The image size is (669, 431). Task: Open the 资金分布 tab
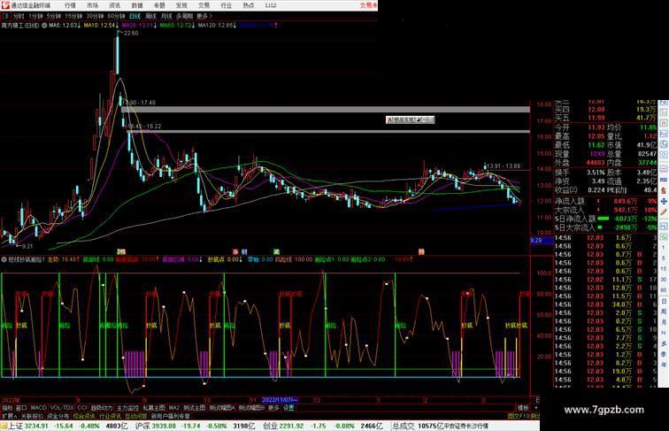58,417
